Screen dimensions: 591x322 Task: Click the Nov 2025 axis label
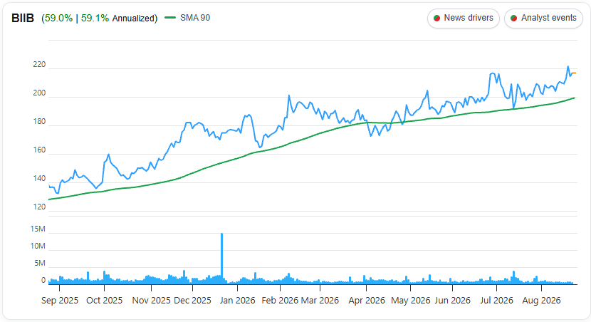pos(151,301)
